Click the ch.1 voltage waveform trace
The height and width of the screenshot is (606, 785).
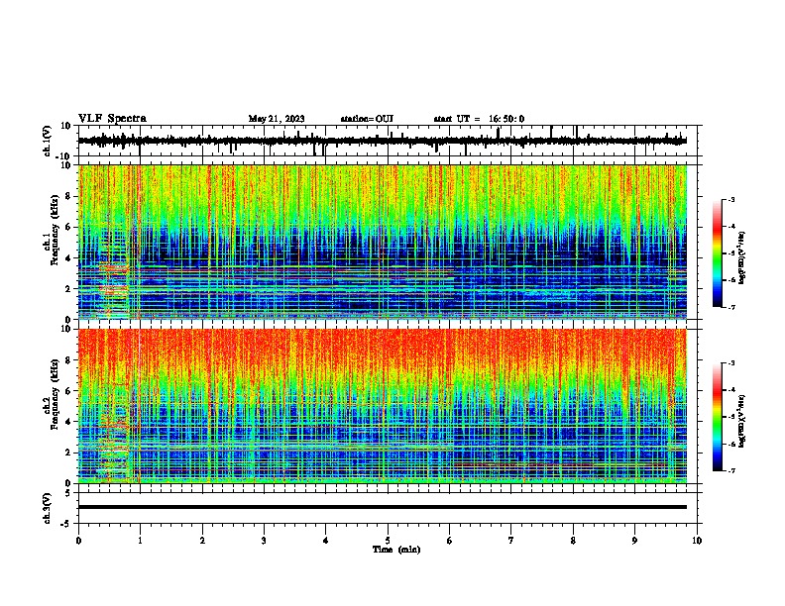pyautogui.click(x=382, y=141)
